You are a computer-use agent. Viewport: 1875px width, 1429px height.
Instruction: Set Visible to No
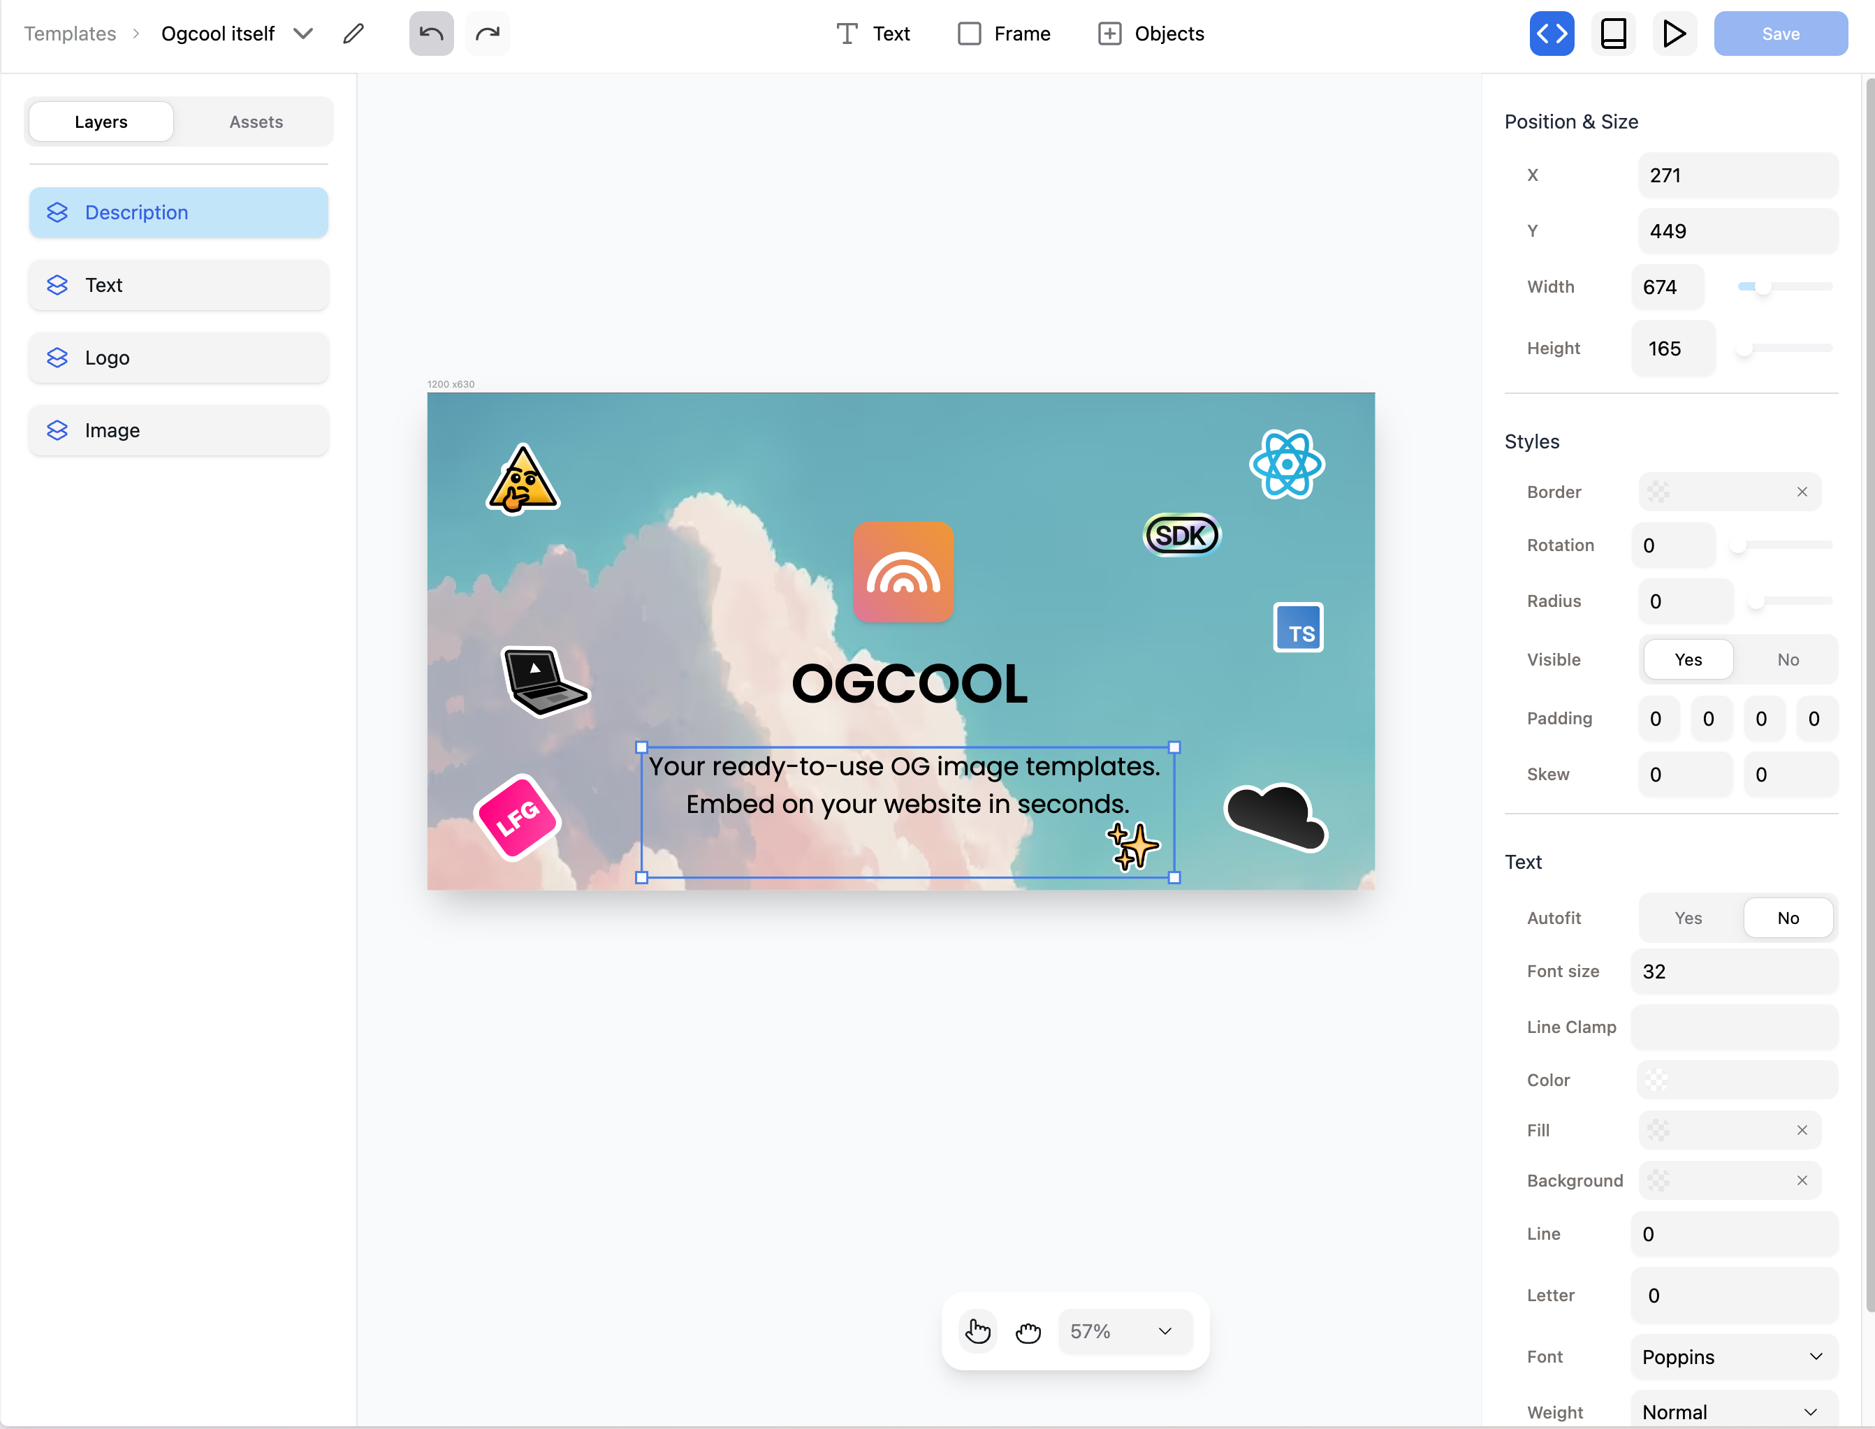click(1788, 659)
